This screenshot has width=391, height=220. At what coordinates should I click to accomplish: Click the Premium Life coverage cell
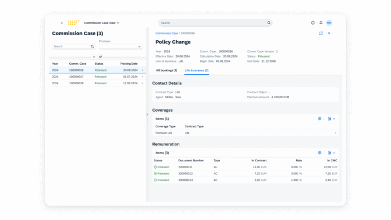coord(164,133)
